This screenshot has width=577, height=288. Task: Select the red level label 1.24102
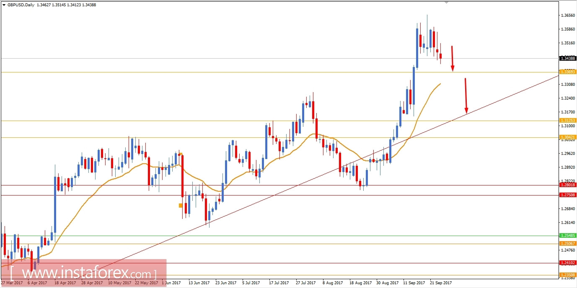(568, 262)
